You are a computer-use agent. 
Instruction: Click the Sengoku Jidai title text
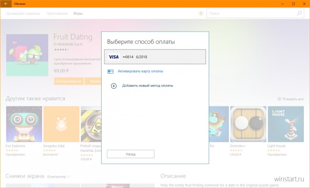point(54,146)
